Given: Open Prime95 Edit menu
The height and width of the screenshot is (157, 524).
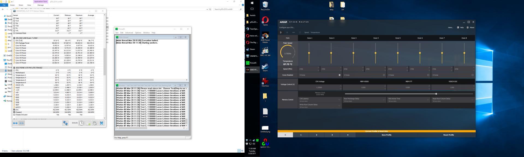Looking at the screenshot, I should coord(122,33).
